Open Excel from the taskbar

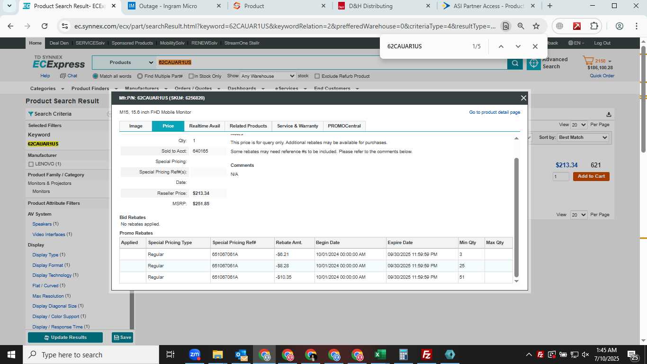pyautogui.click(x=380, y=355)
